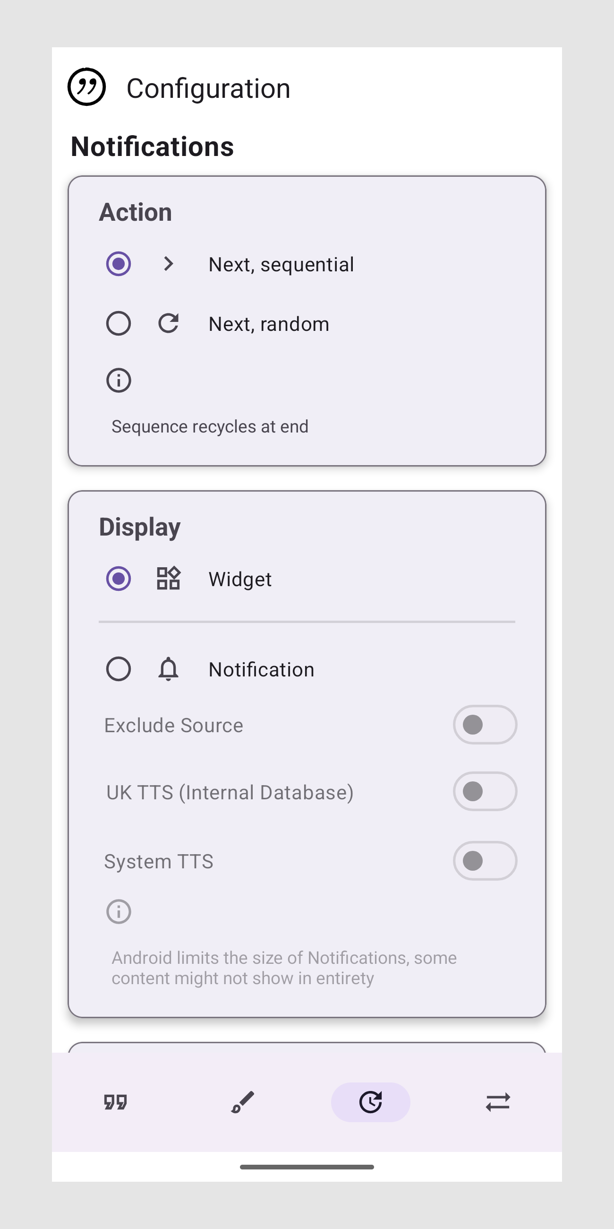Click the info icon under Action
The image size is (614, 1229).
[119, 380]
